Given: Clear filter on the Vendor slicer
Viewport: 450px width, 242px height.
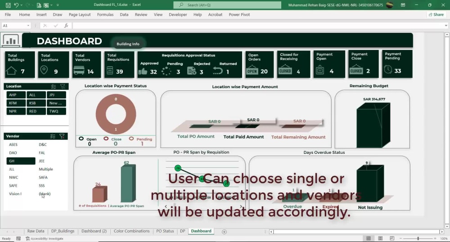Looking at the screenshot, I should coord(62,136).
